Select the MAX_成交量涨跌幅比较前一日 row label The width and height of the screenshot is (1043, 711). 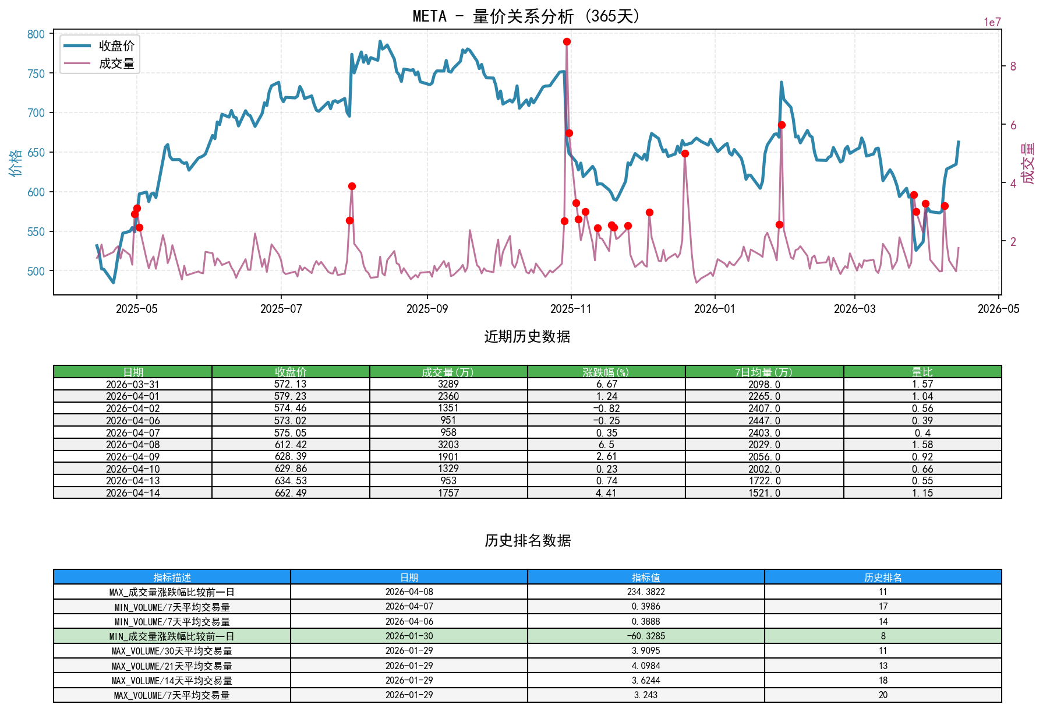(172, 592)
